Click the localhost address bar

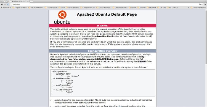(x=104, y=4)
